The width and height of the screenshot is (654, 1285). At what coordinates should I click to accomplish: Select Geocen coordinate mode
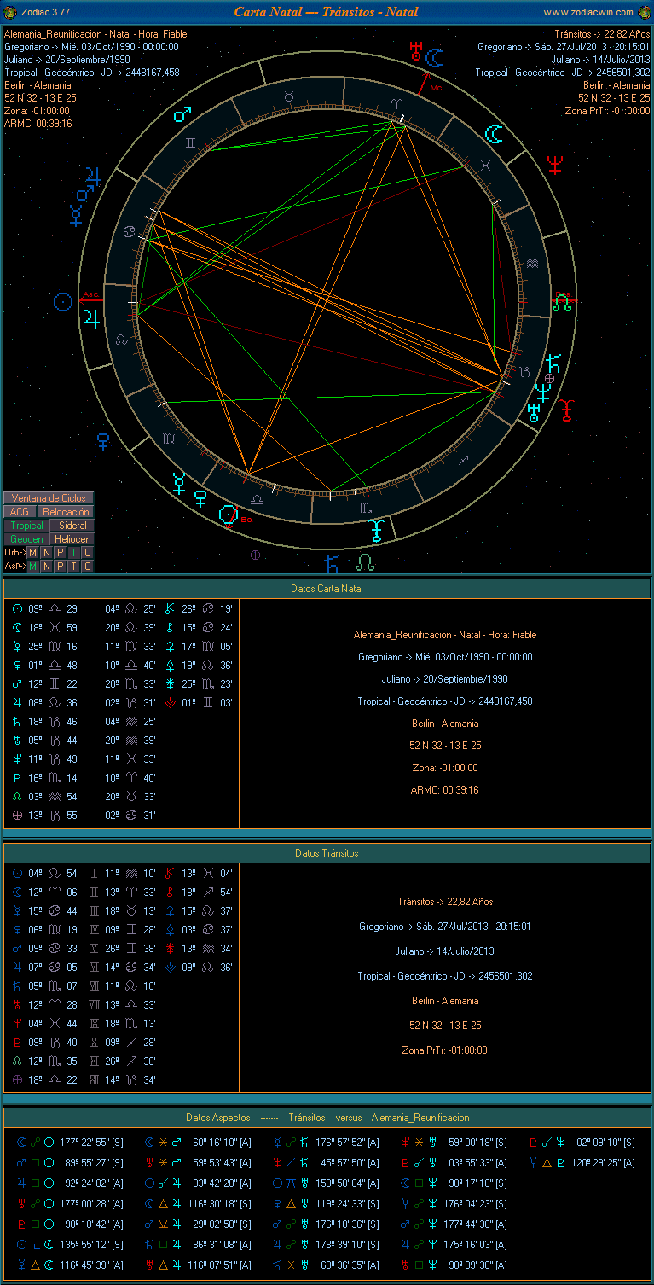tap(26, 539)
